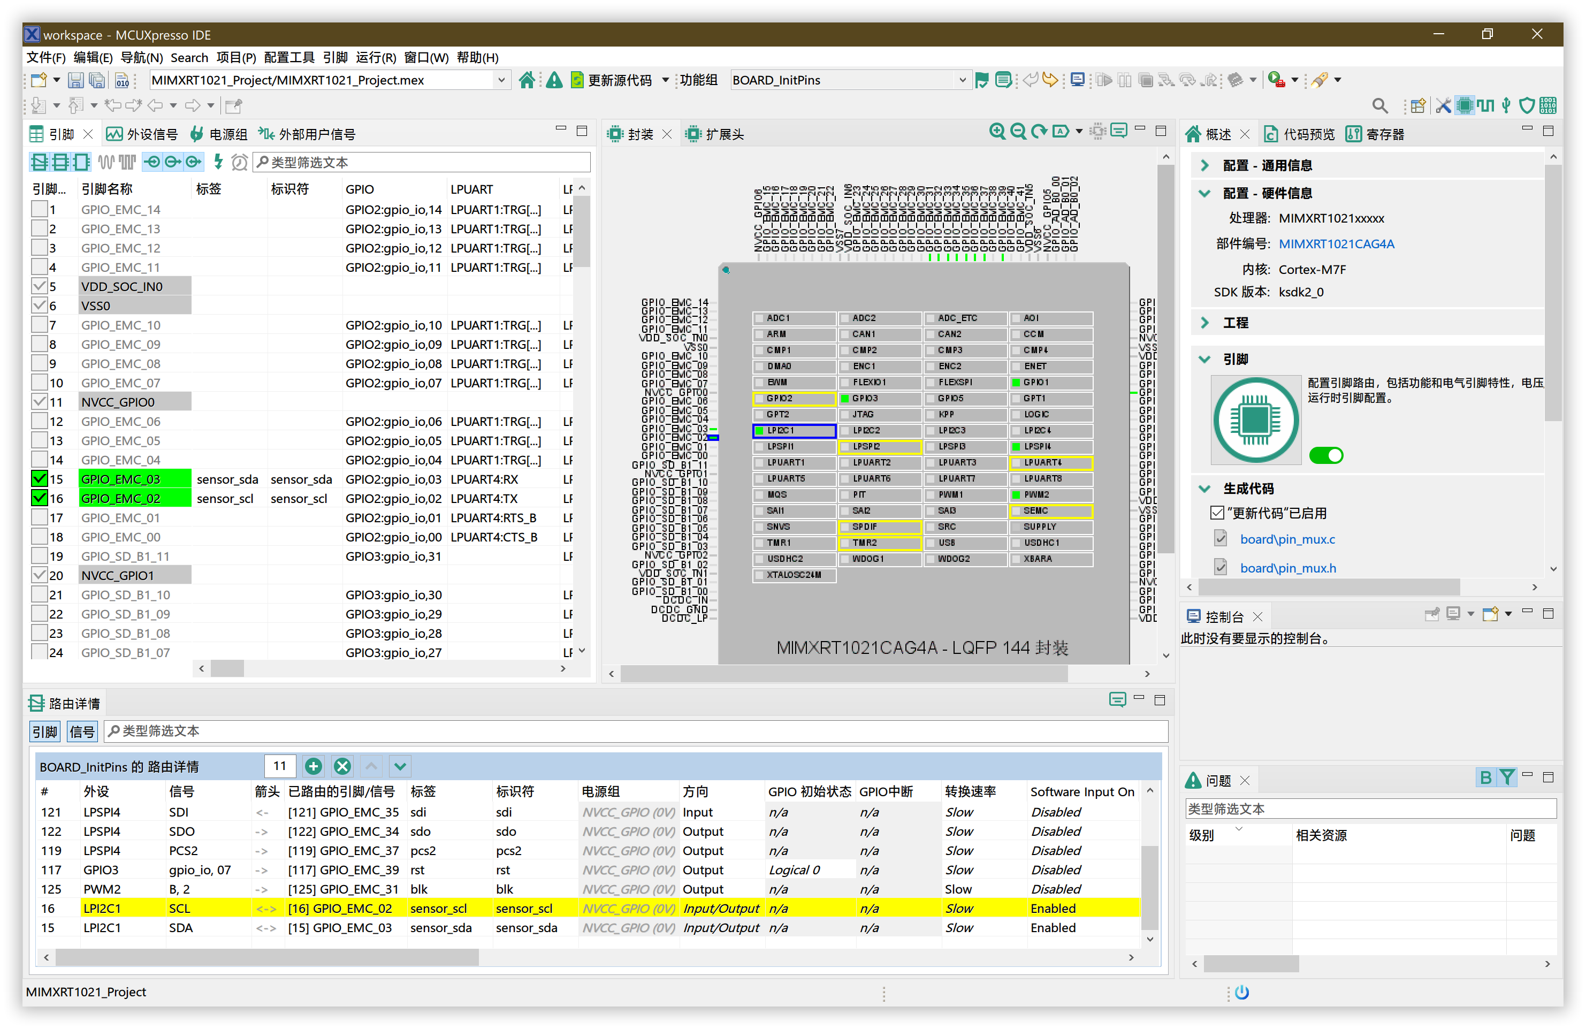Check pin 1 GPIO_EMC_14 checkbox
1586x1029 pixels.
[x=39, y=209]
